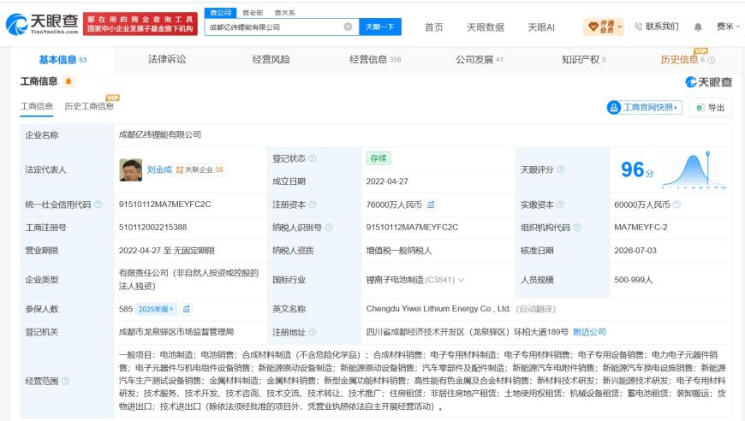Click the TianYanCha logo icon
The height and width of the screenshot is (421, 745).
[16, 25]
